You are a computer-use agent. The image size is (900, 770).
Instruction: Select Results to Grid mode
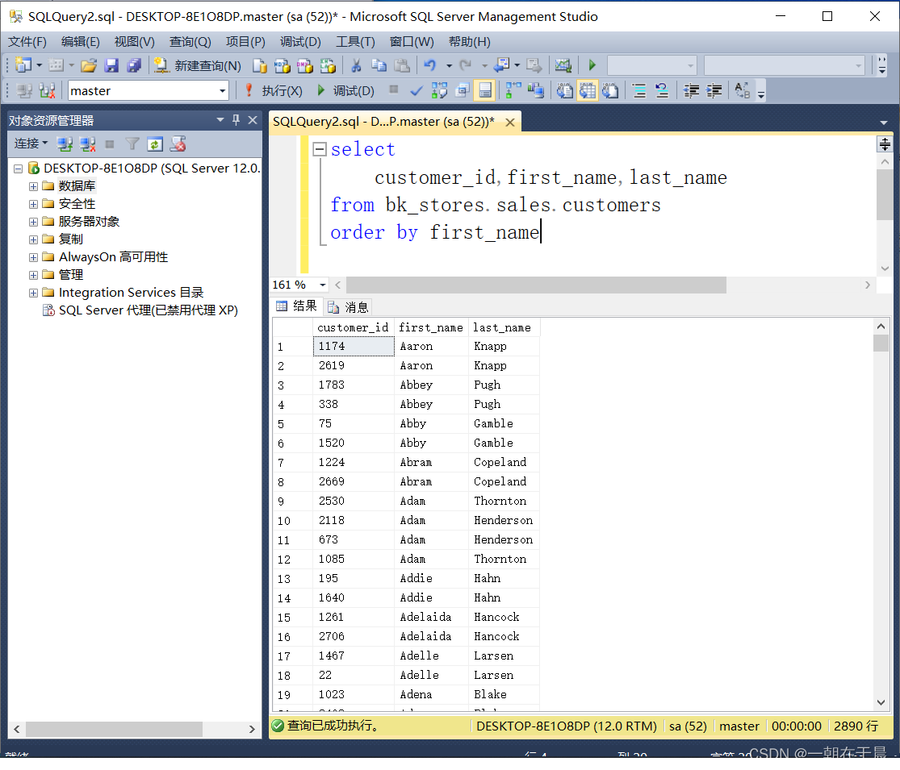pos(588,90)
